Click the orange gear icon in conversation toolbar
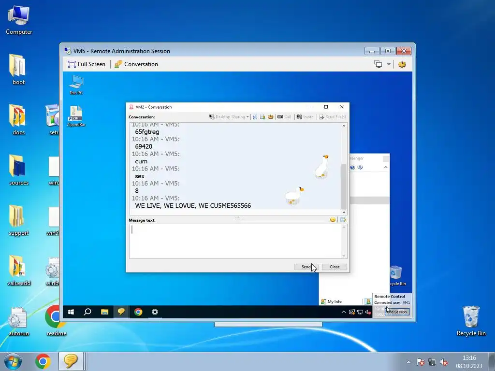The width and height of the screenshot is (495, 371). pyautogui.click(x=271, y=117)
